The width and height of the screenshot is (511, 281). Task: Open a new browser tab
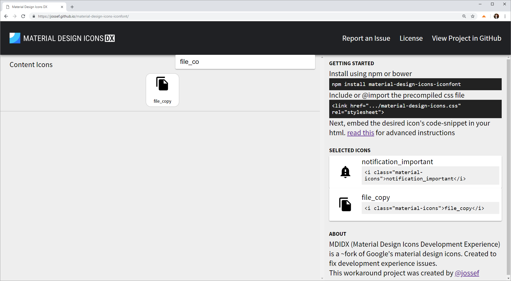coord(72,7)
